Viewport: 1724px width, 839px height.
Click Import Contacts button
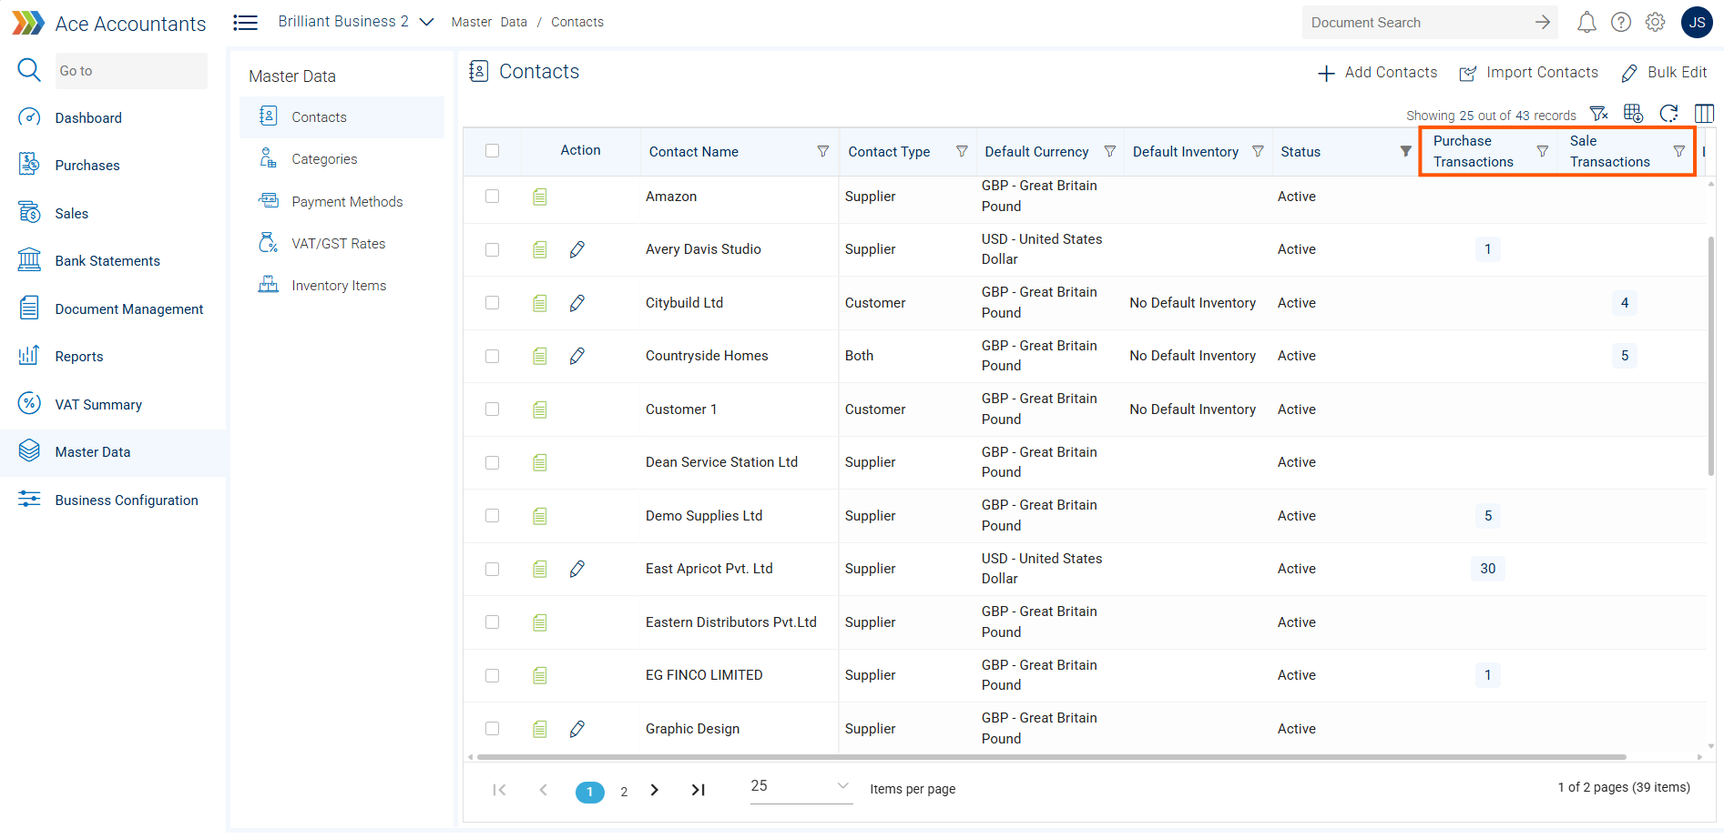pyautogui.click(x=1529, y=73)
